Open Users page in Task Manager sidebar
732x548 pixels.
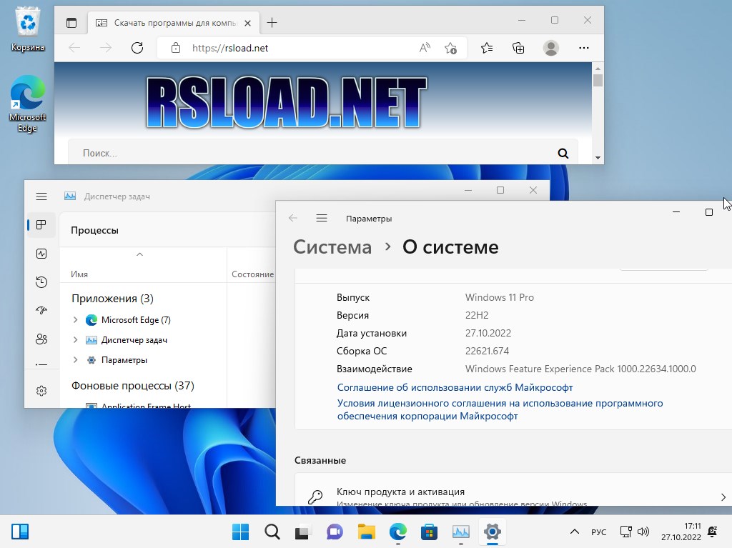(x=41, y=339)
